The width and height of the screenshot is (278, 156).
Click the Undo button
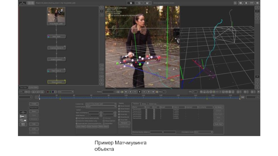(x=34, y=129)
